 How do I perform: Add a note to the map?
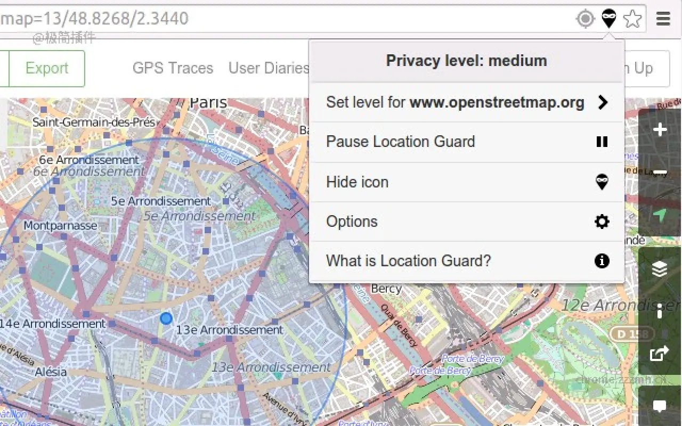click(x=659, y=405)
